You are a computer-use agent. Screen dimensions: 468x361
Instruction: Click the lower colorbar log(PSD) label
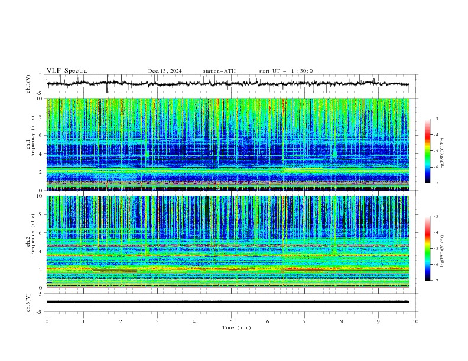(443, 251)
